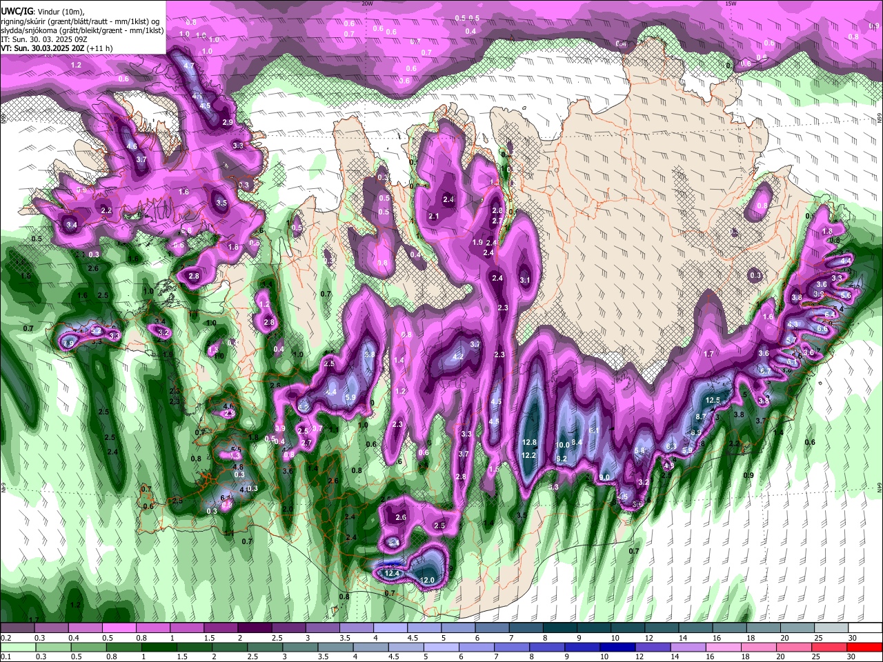
Task: Click the 8.7 value on the map
Action: click(701, 417)
